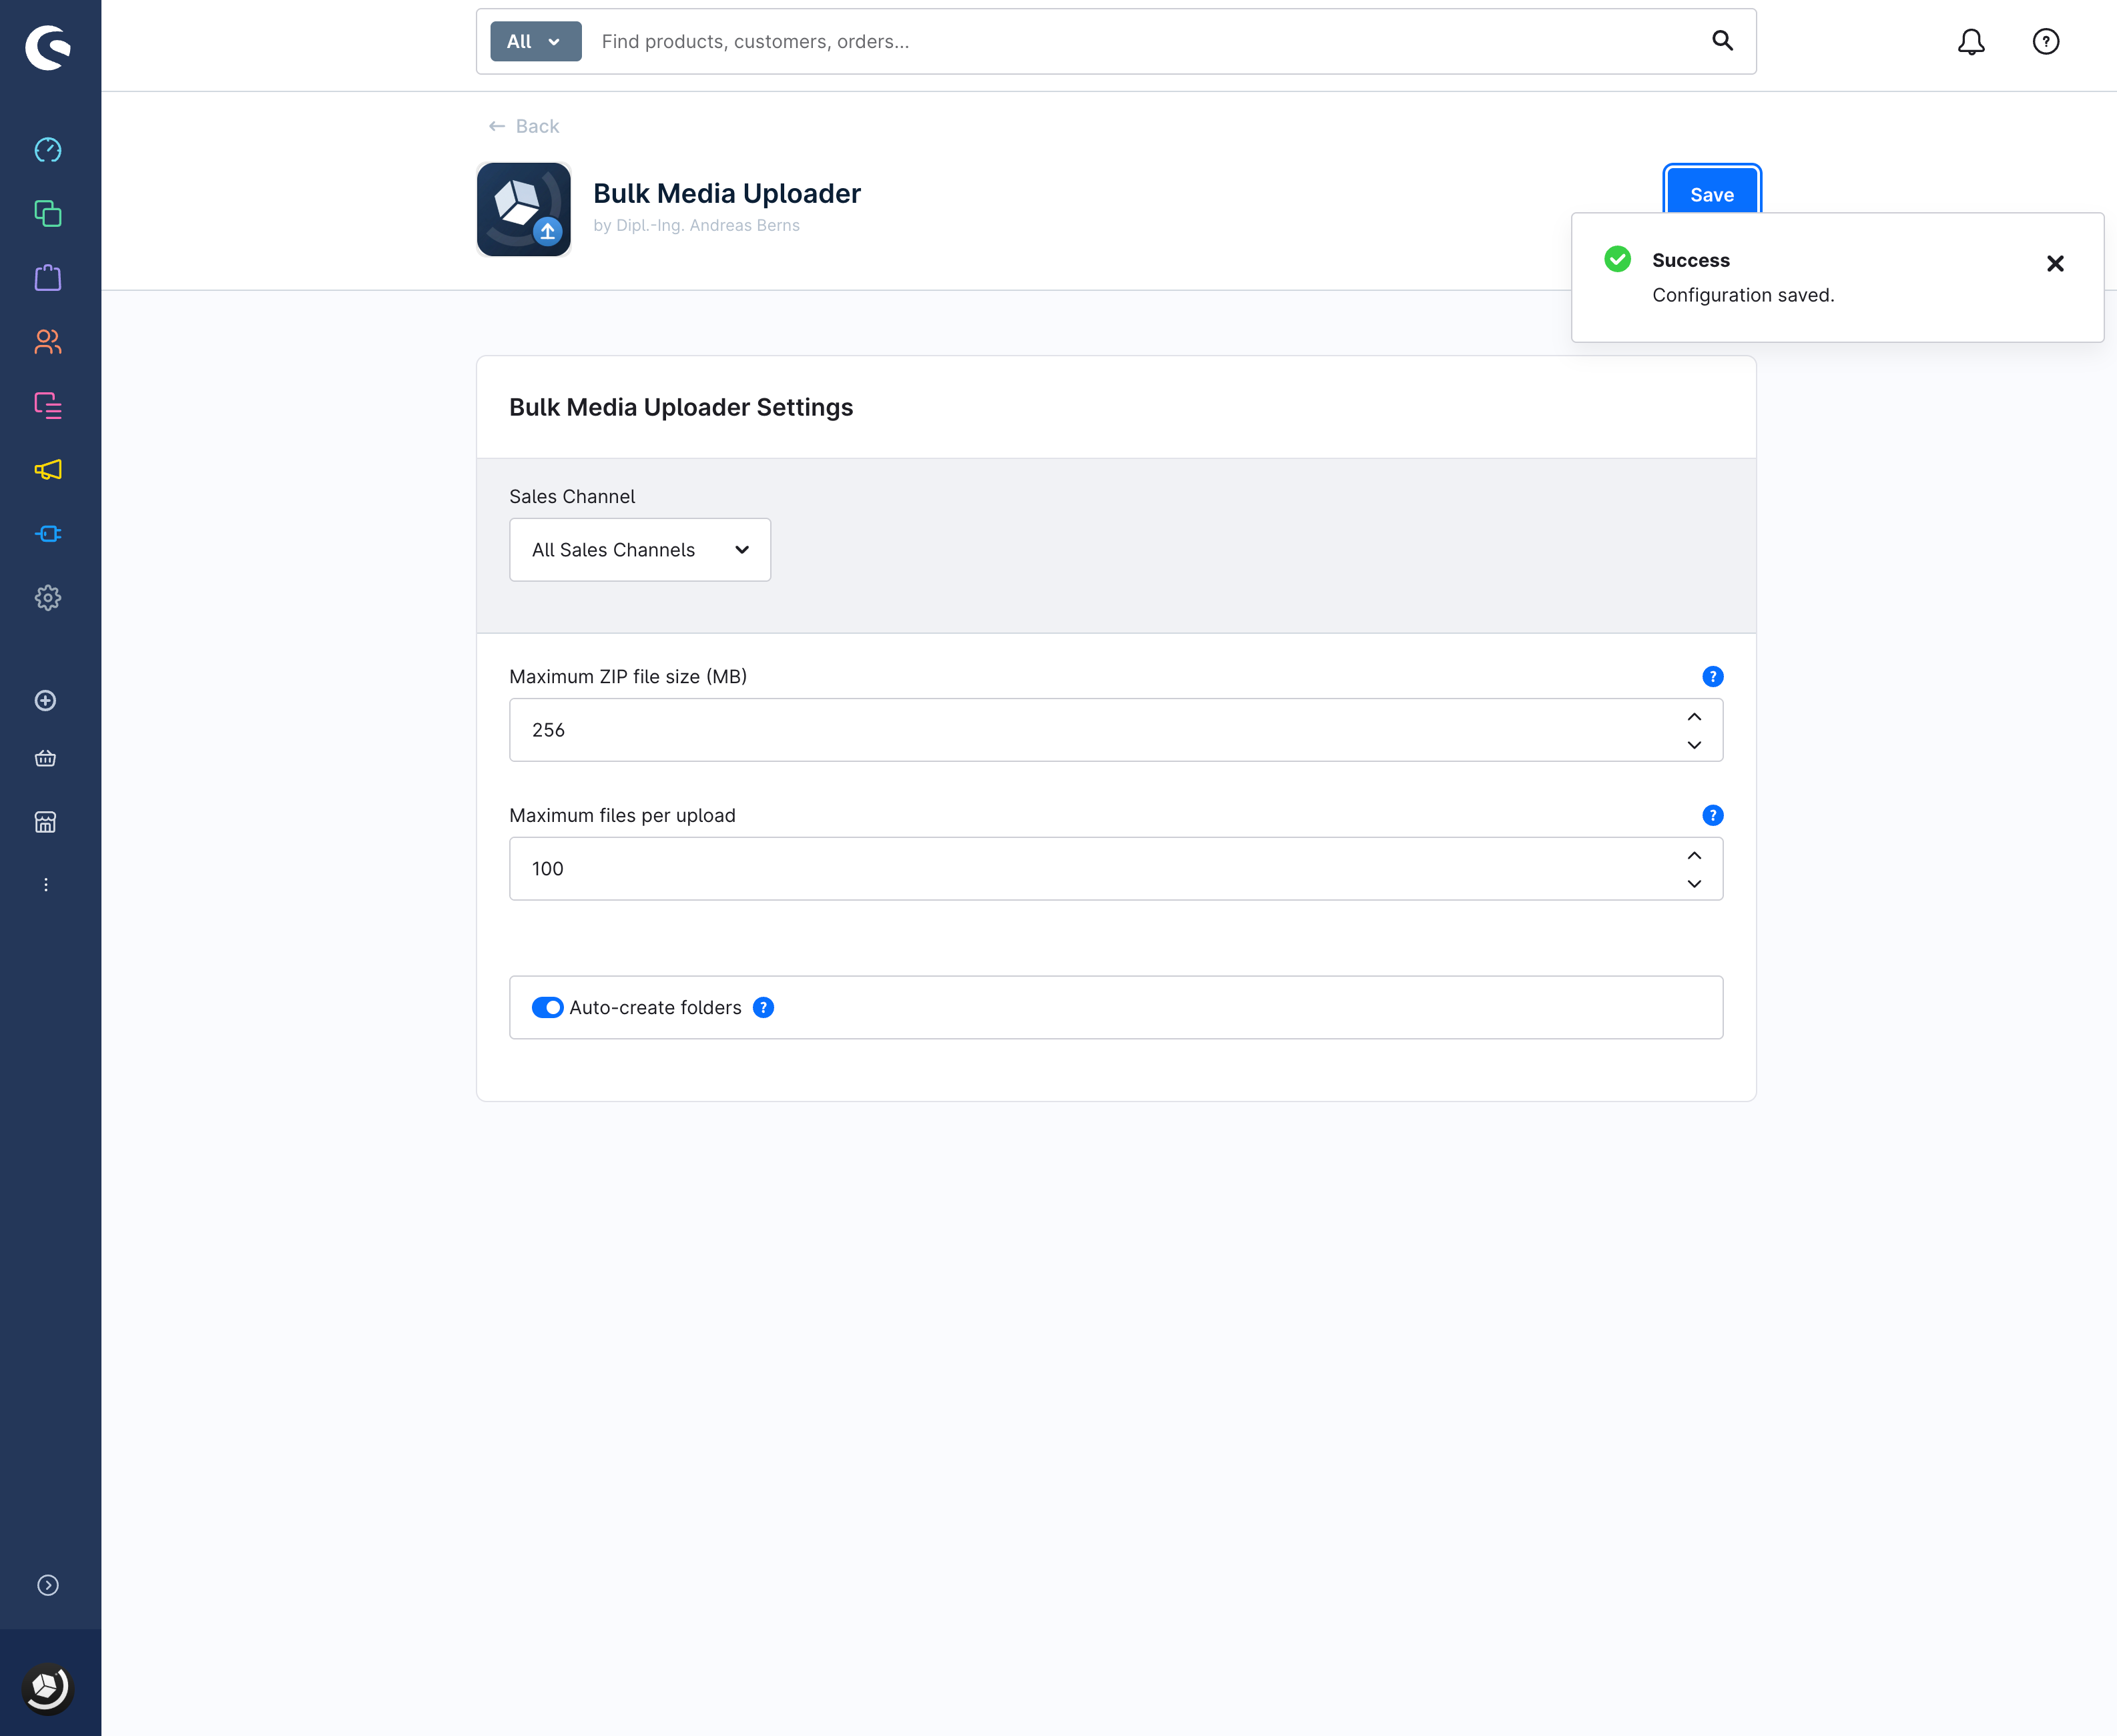Open the Extensions plug icon
2117x1736 pixels.
[48, 534]
